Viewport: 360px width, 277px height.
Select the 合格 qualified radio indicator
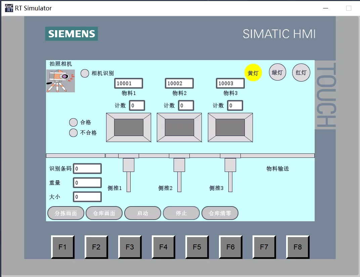click(73, 122)
